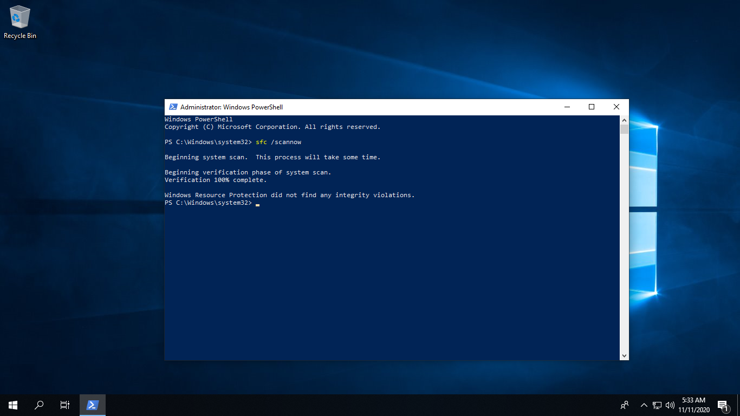This screenshot has width=740, height=416.
Task: Open the volume speaker tray icon
Action: point(670,405)
